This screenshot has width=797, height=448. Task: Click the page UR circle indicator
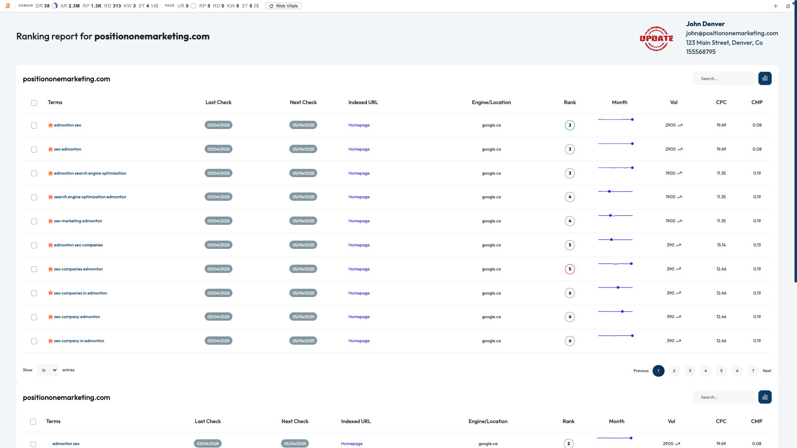tap(193, 6)
